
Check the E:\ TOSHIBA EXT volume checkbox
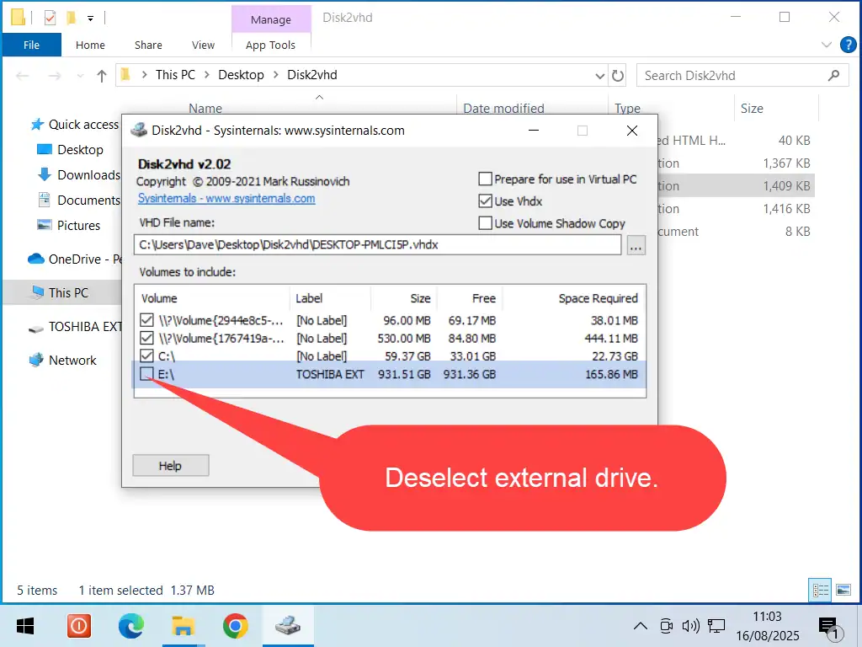(147, 373)
